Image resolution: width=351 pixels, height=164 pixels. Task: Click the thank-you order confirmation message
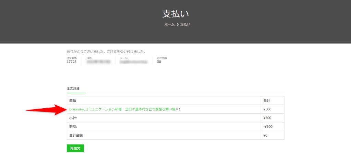pyautogui.click(x=106, y=52)
